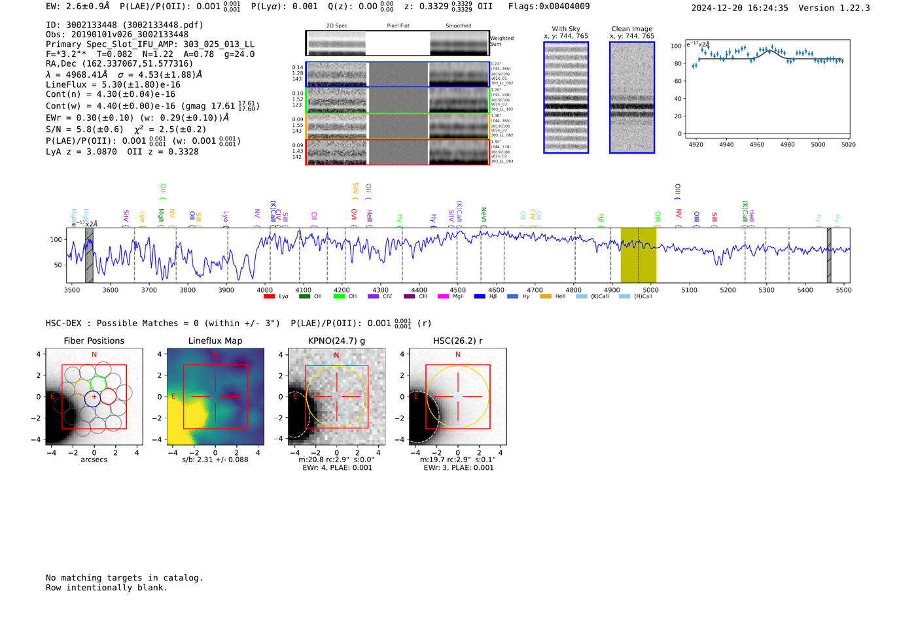916x623 pixels.
Task: Click 'No matching targets in catalog.' text
Action: 124,578
